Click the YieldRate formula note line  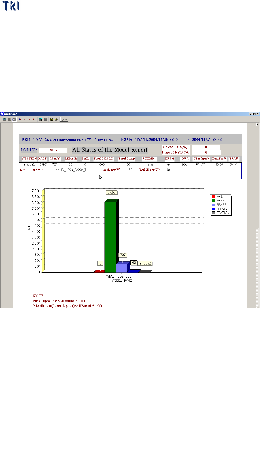click(x=67, y=306)
